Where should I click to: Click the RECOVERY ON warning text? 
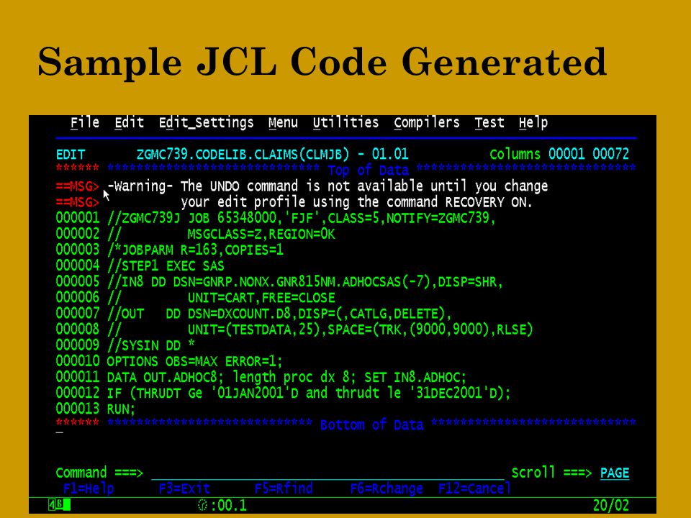tap(489, 202)
